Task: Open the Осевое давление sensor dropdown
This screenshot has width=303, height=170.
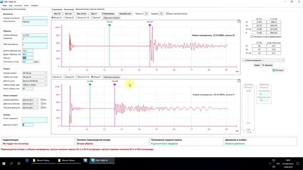Action: pyautogui.click(x=30, y=100)
